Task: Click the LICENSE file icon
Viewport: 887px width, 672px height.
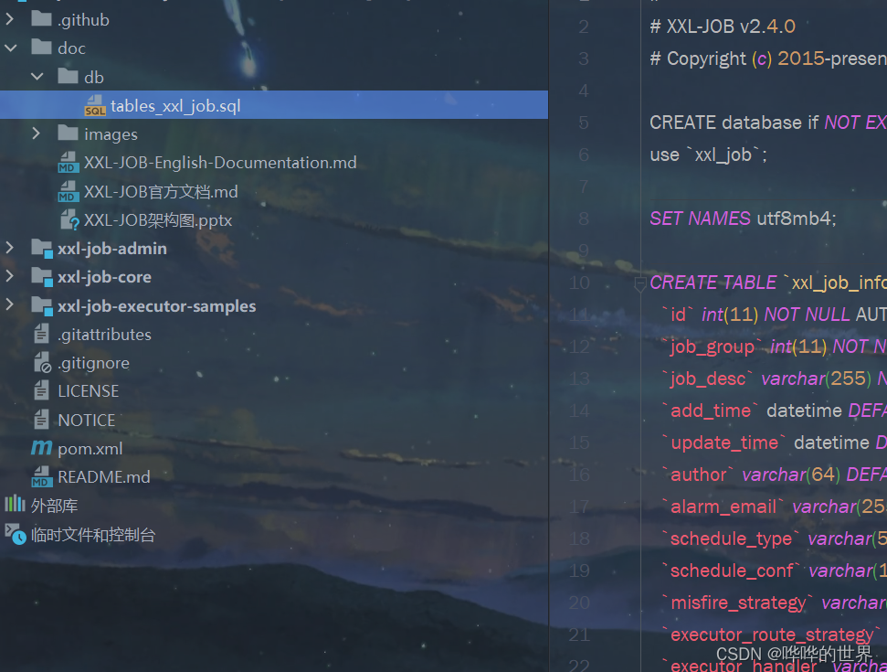Action: tap(41, 390)
